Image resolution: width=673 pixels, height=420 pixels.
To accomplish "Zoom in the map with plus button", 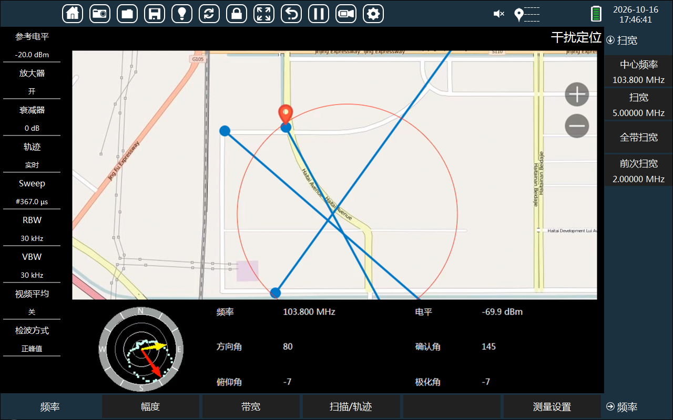I will pyautogui.click(x=577, y=95).
